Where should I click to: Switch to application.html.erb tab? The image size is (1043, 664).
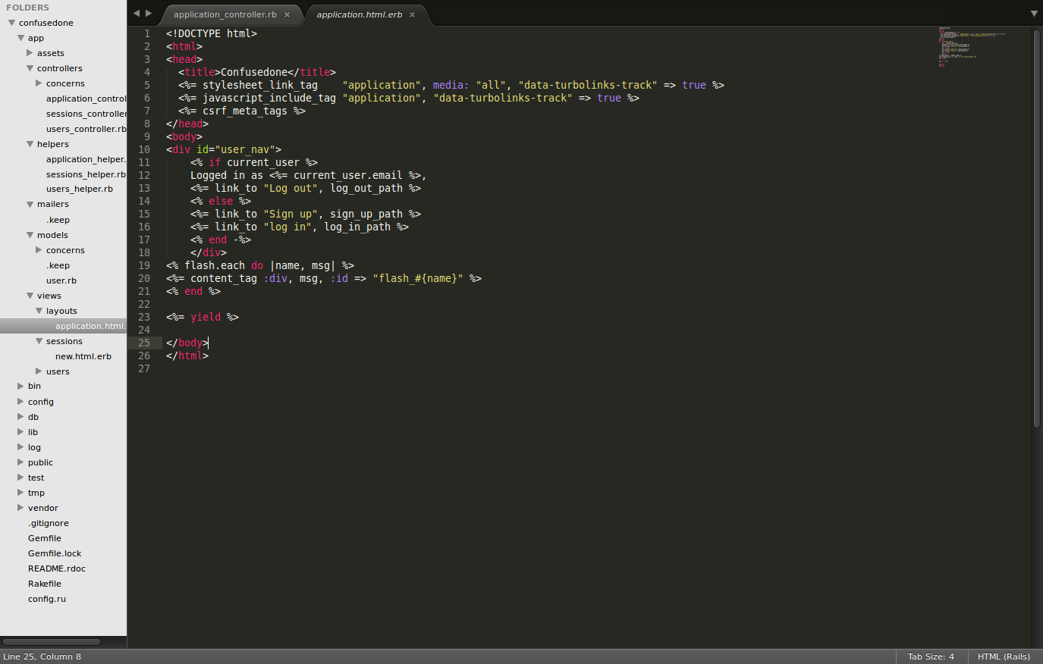(x=360, y=14)
